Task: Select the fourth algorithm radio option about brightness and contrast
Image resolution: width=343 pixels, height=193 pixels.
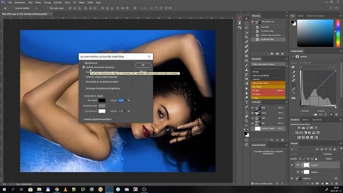Action: click(x=84, y=82)
